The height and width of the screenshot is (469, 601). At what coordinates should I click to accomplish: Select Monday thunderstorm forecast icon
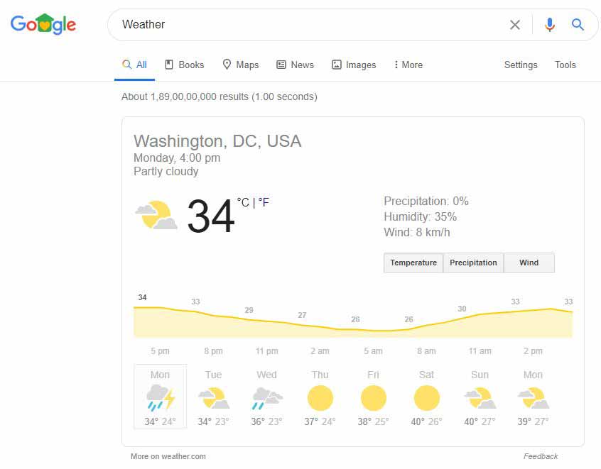click(161, 398)
